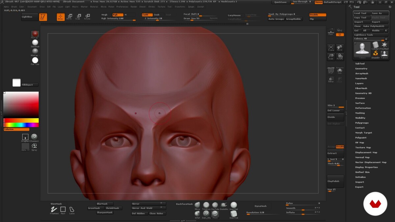Select the Dam_Standard brush

[206, 214]
